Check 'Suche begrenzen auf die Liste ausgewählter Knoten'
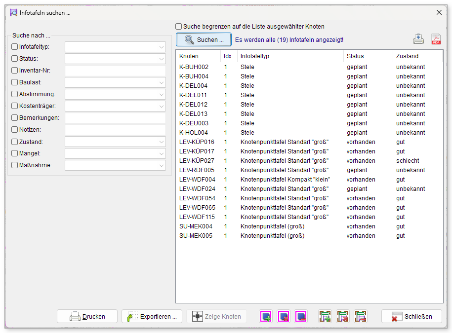Image resolution: width=452 pixels, height=333 pixels. coord(179,27)
